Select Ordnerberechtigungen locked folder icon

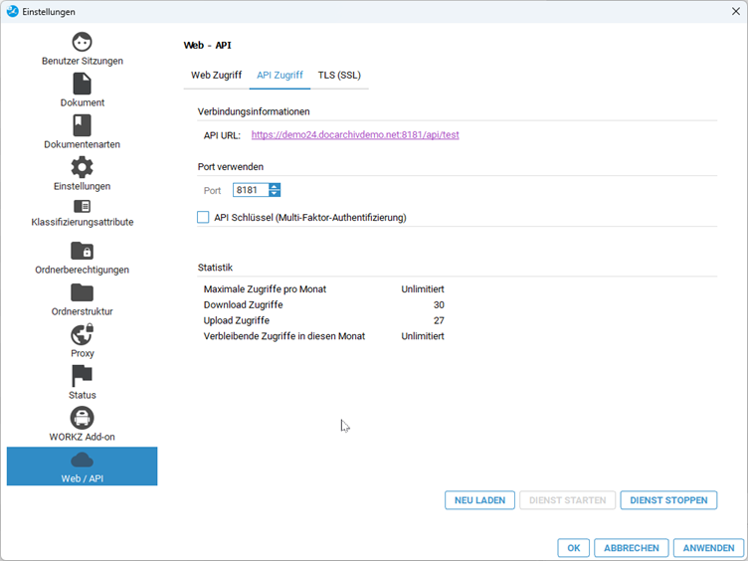click(82, 251)
